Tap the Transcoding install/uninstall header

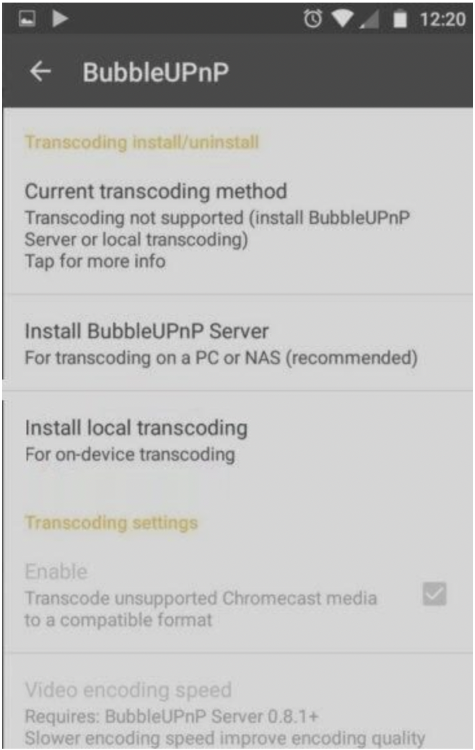(x=142, y=142)
